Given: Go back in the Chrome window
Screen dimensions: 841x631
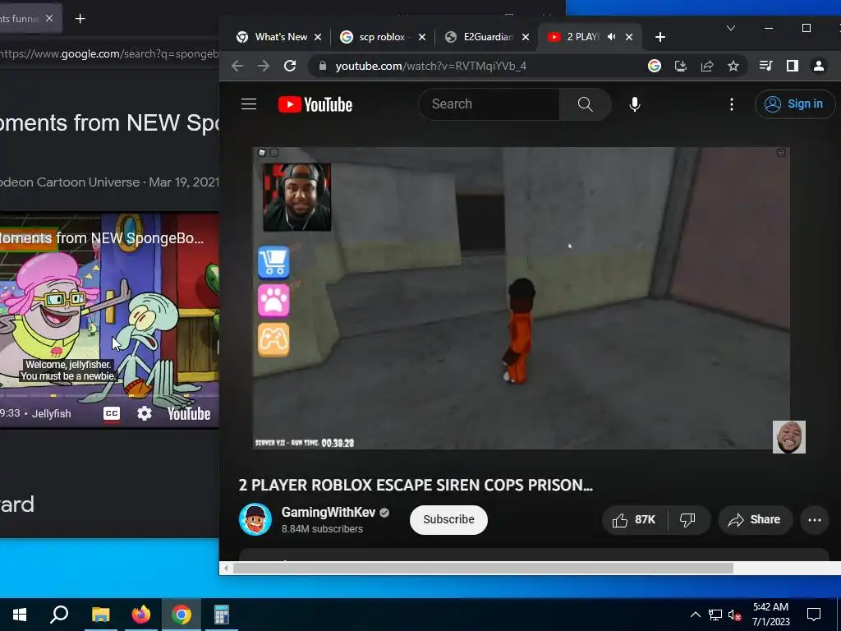Looking at the screenshot, I should coord(237,66).
